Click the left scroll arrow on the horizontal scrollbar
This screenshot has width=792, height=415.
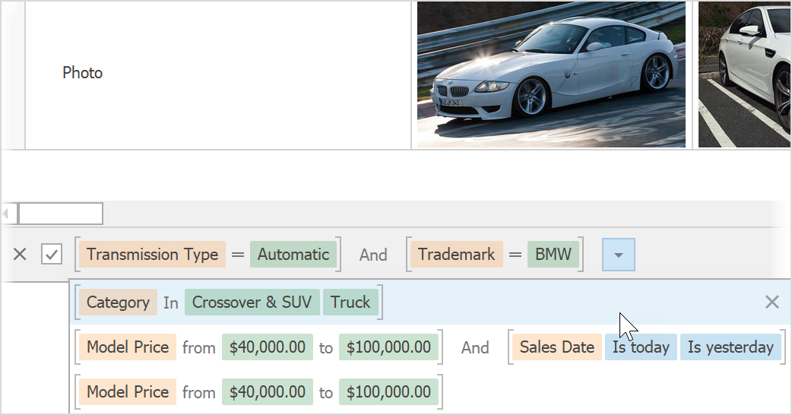click(6, 214)
